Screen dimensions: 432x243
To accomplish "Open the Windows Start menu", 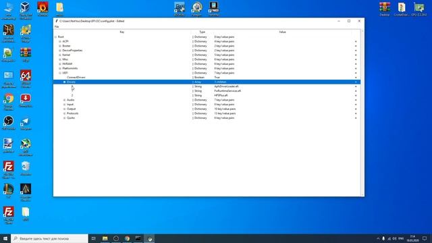I will point(5,238).
